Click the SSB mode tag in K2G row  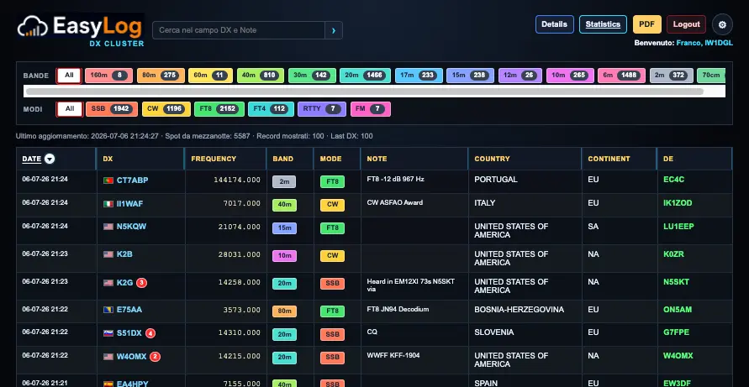pos(332,284)
